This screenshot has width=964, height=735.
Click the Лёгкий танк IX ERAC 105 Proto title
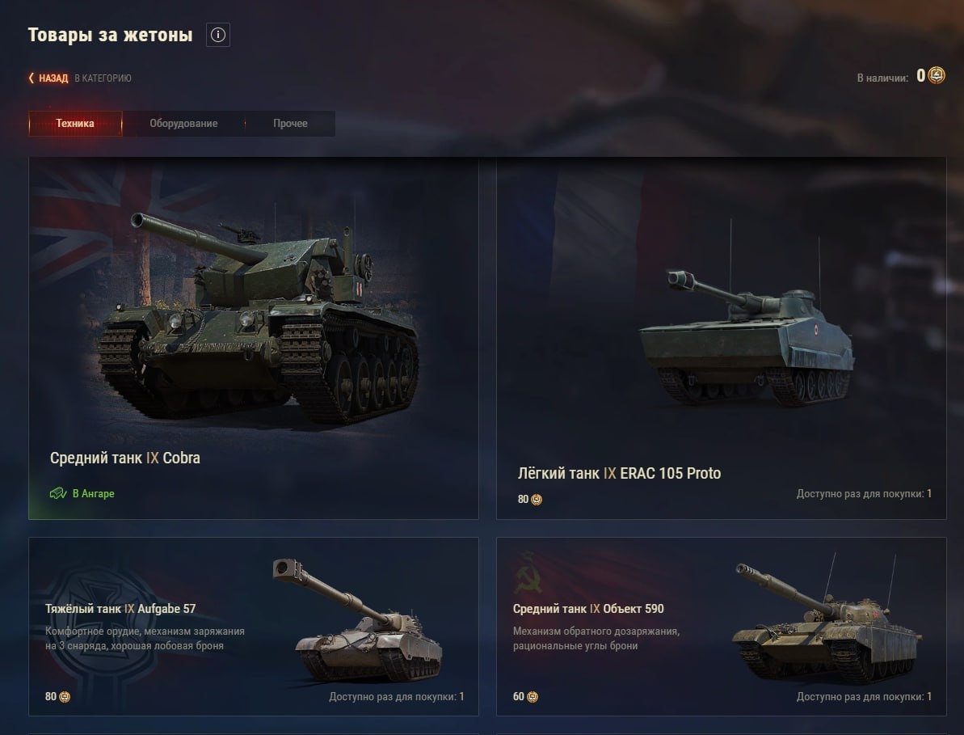coord(619,473)
